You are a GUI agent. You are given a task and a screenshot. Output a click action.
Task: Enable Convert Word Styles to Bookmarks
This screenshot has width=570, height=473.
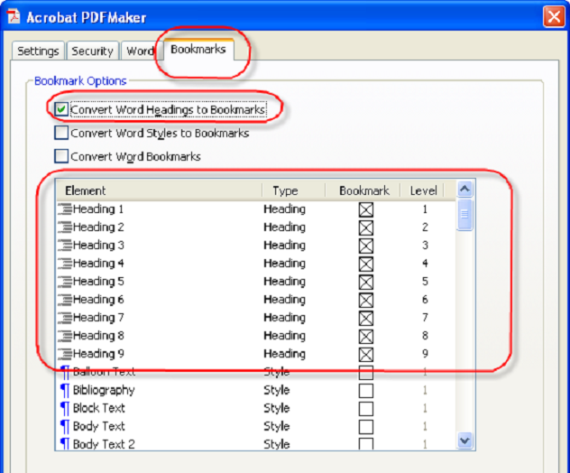(x=61, y=133)
